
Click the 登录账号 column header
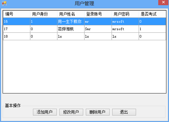[x=98, y=14]
